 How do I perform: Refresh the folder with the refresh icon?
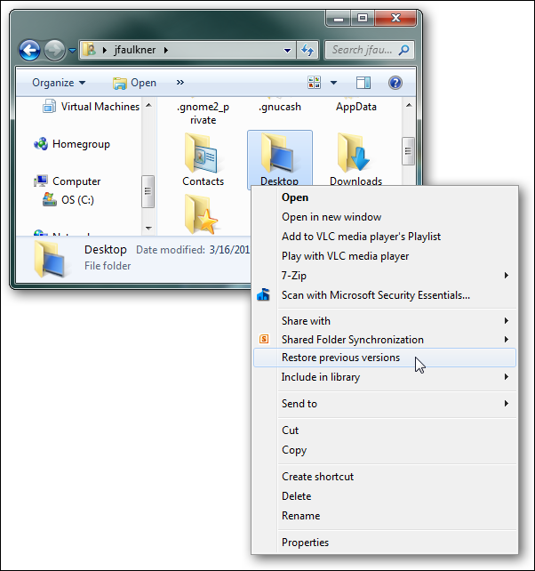[x=307, y=50]
